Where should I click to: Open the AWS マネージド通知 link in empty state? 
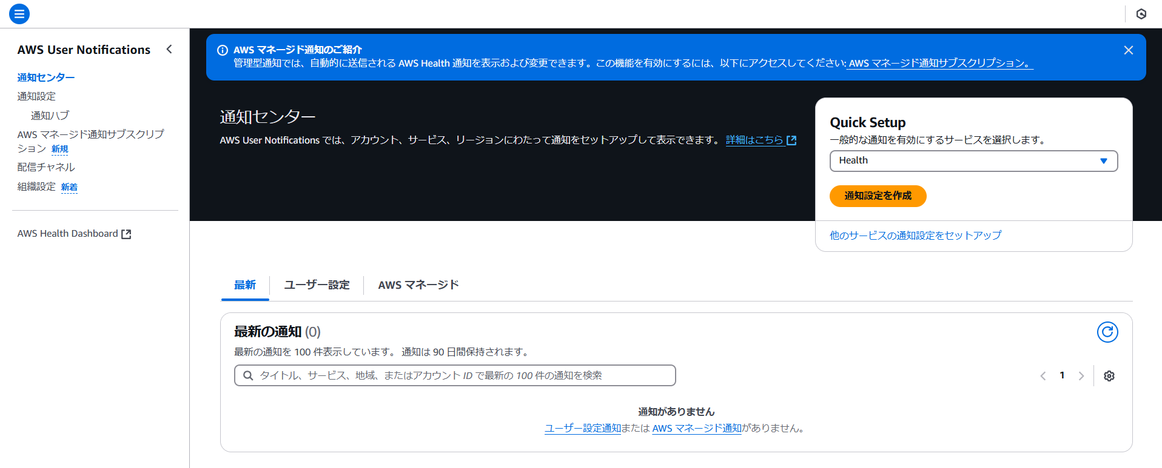pos(697,429)
